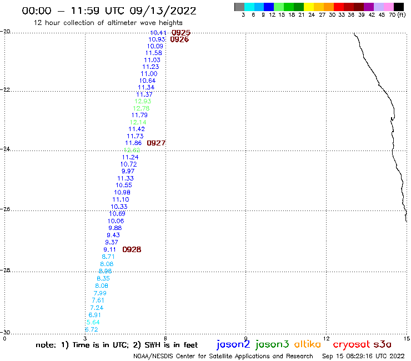
Task: Click the wave height value 11.34
Action: click(x=146, y=87)
